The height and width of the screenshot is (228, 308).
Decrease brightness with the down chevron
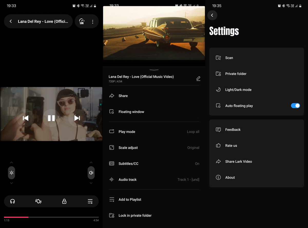pos(12,183)
